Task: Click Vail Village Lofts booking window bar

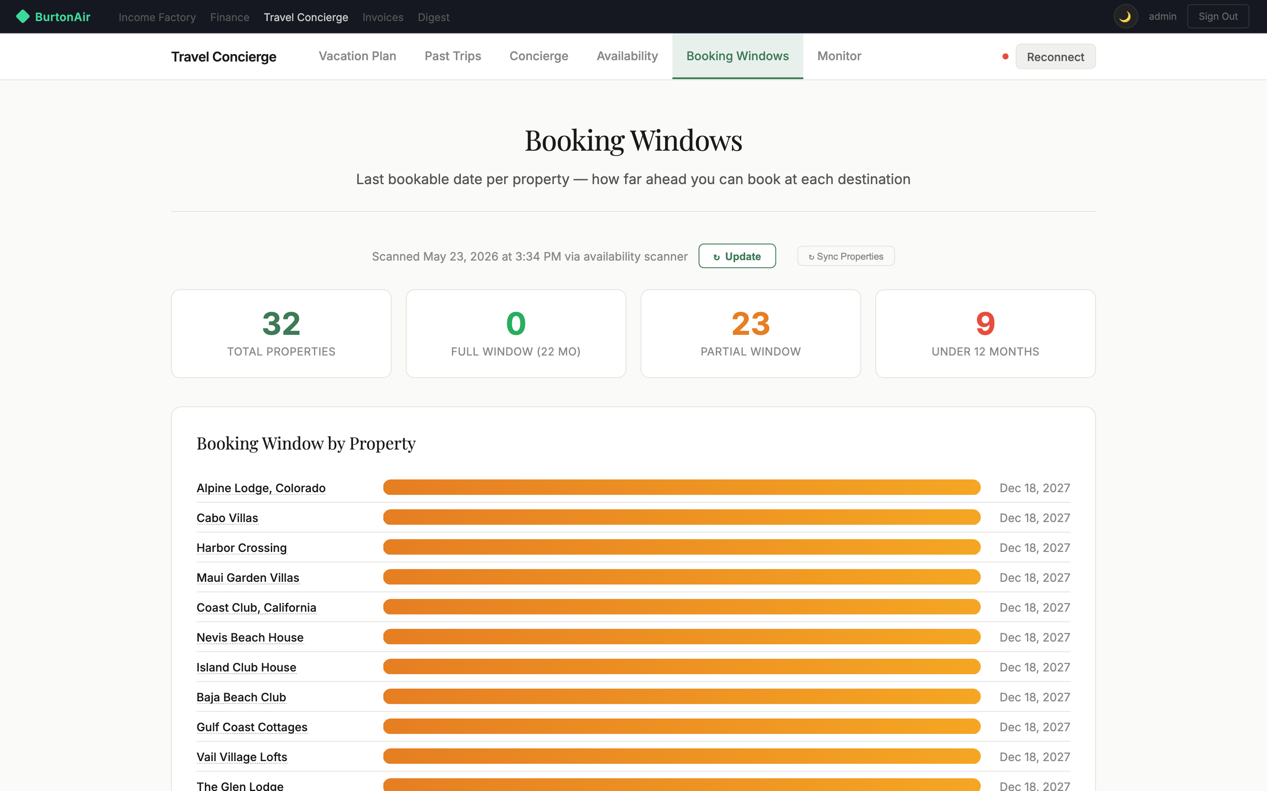Action: tap(681, 756)
